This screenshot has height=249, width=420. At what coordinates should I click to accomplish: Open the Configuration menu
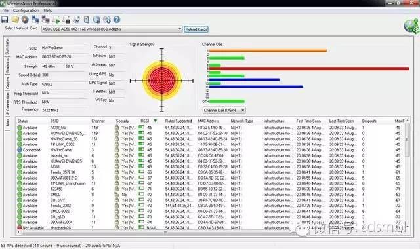click(26, 10)
